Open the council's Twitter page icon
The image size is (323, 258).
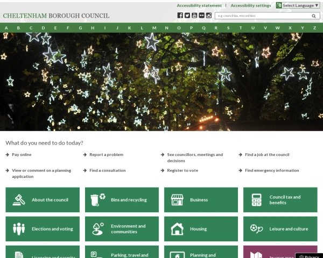[x=187, y=16]
